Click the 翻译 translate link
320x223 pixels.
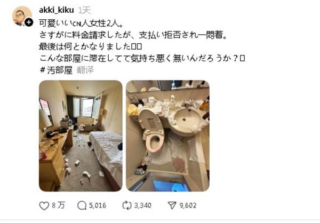[x=85, y=70]
